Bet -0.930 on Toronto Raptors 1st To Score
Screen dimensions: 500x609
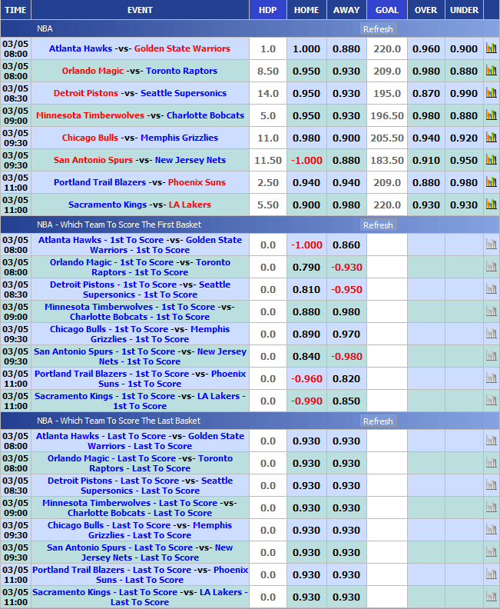pyautogui.click(x=346, y=268)
